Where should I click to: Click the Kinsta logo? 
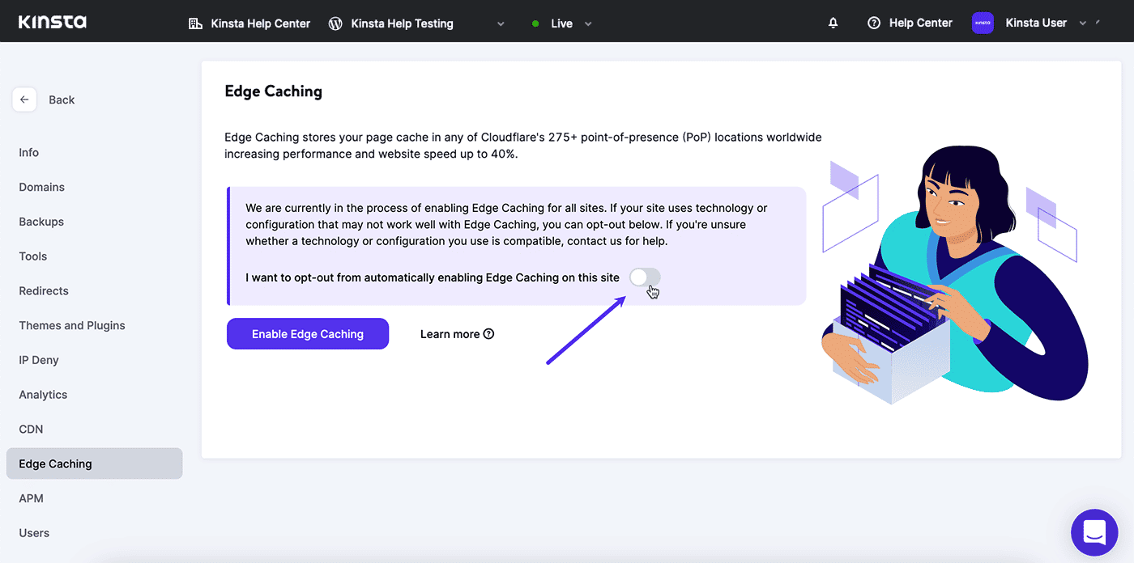(x=51, y=22)
